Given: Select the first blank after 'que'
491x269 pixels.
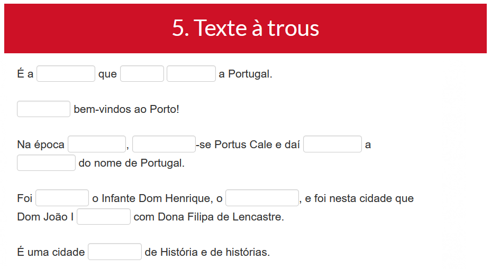Looking at the screenshot, I should 142,74.
